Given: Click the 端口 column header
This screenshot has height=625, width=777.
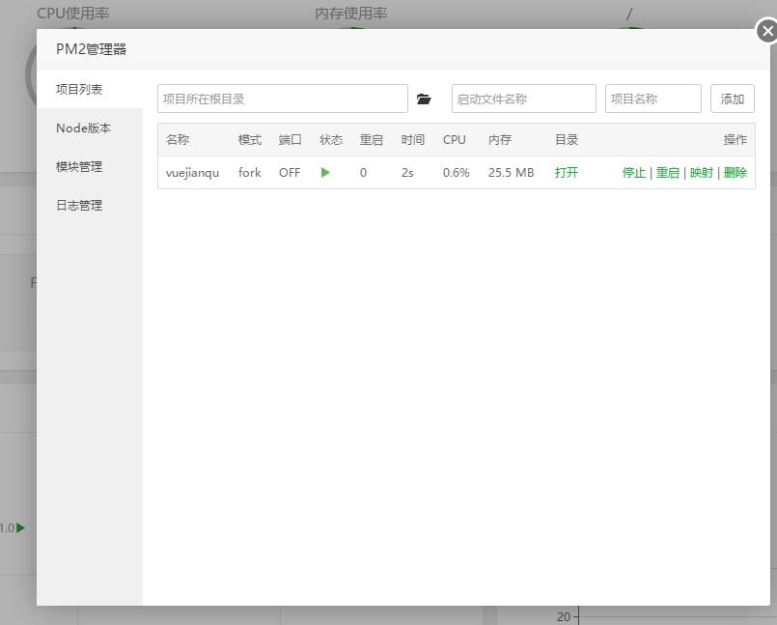Looking at the screenshot, I should 291,140.
